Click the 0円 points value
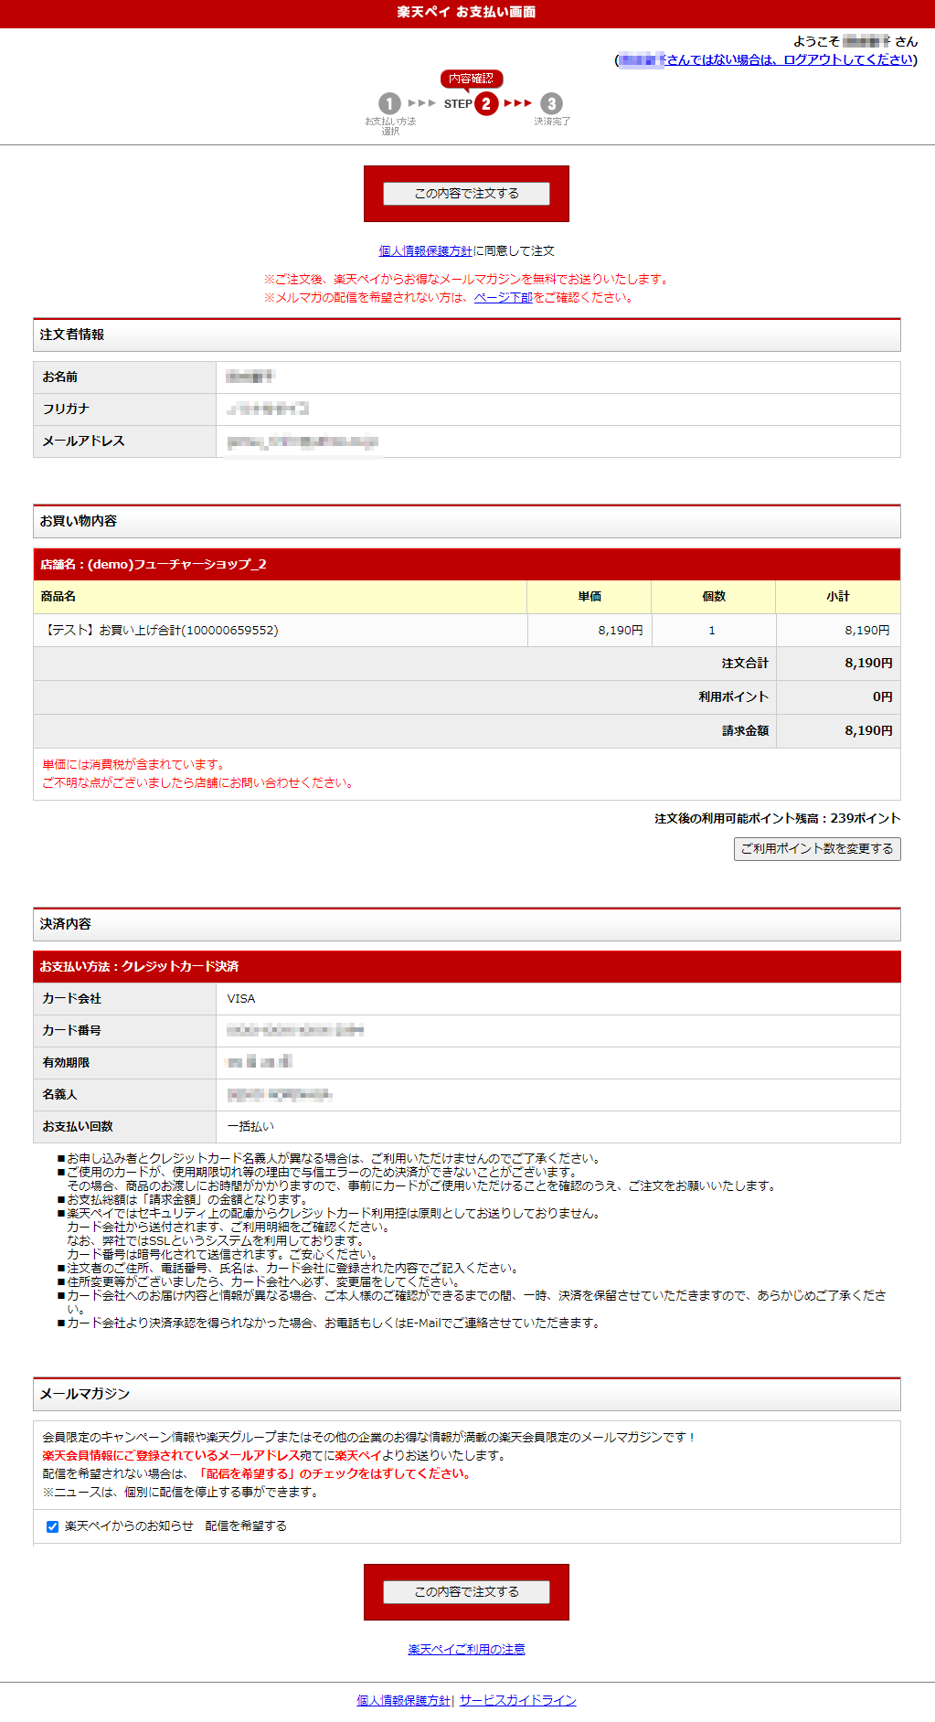This screenshot has height=1722, width=935. point(883,696)
